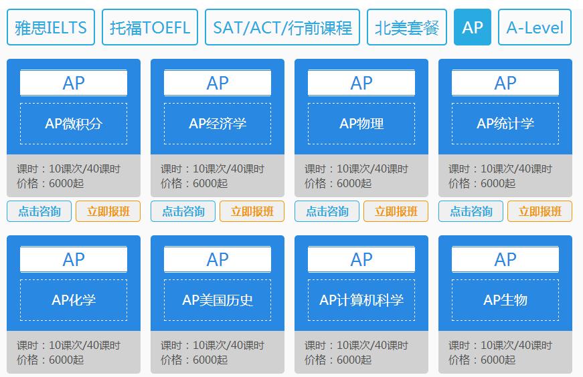Open the 北美套餐 tab
This screenshot has width=583, height=377.
tap(407, 27)
